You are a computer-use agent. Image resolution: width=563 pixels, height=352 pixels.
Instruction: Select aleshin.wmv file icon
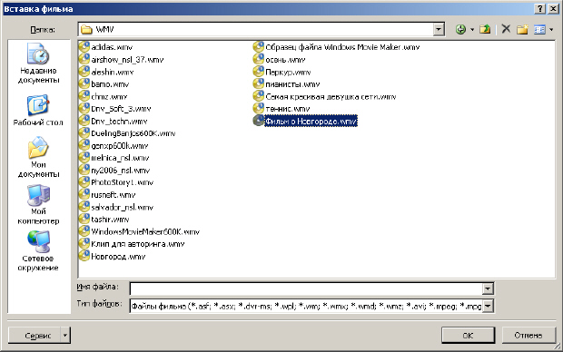click(84, 72)
